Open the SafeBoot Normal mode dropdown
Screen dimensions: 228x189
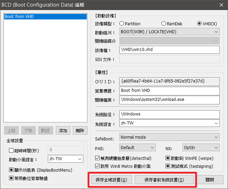169,137
